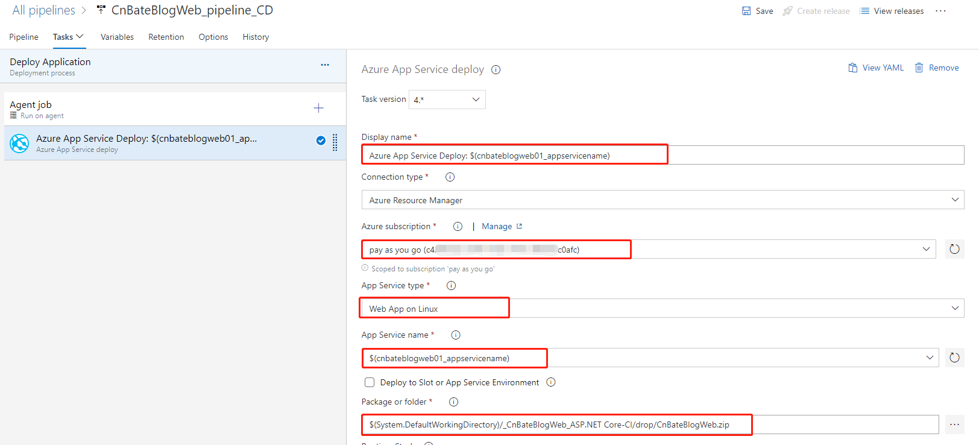Click the Package or folder path field

pos(650,424)
